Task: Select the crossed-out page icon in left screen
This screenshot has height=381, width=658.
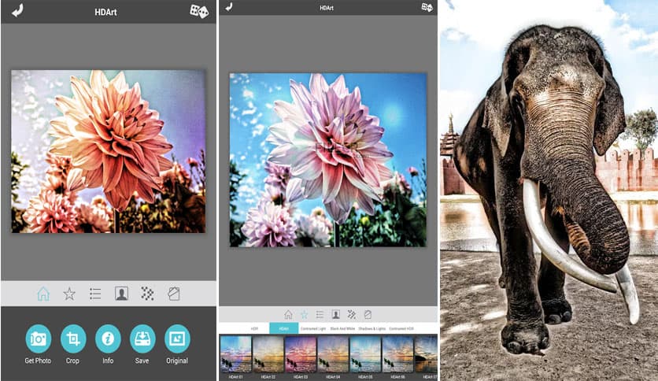Action: [173, 294]
